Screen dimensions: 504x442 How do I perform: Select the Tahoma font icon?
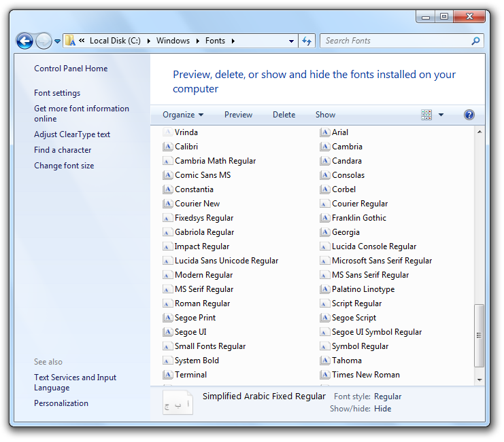(x=324, y=361)
